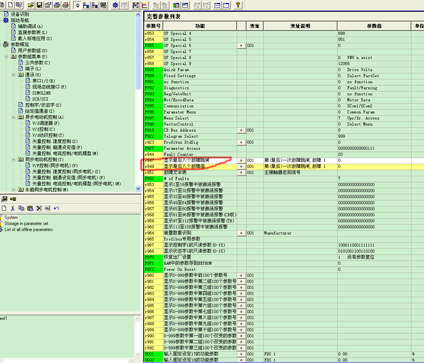Click the blue gear icon in top toolbar
Screen dimensions: 424x363
tap(115, 5)
